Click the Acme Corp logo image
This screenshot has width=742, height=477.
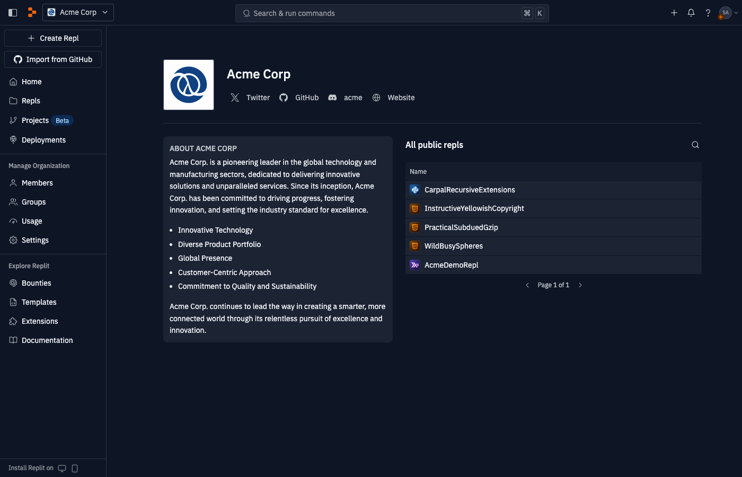189,85
